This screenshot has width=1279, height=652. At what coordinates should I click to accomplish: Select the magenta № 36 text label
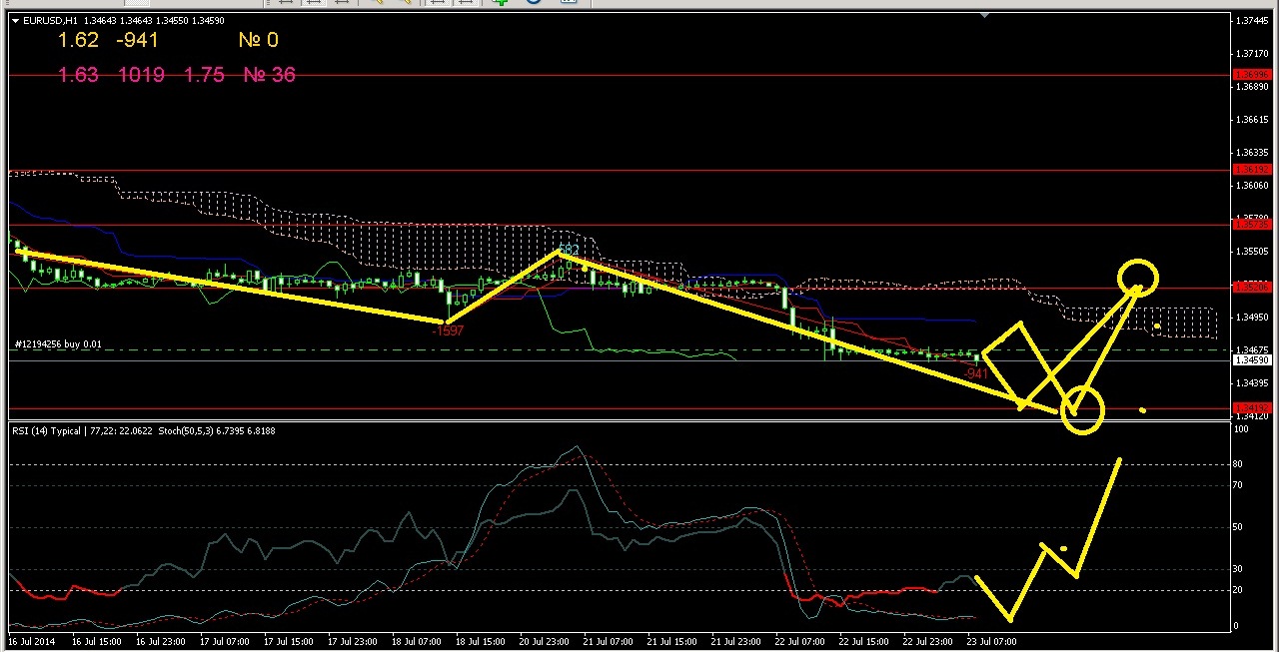coord(269,75)
